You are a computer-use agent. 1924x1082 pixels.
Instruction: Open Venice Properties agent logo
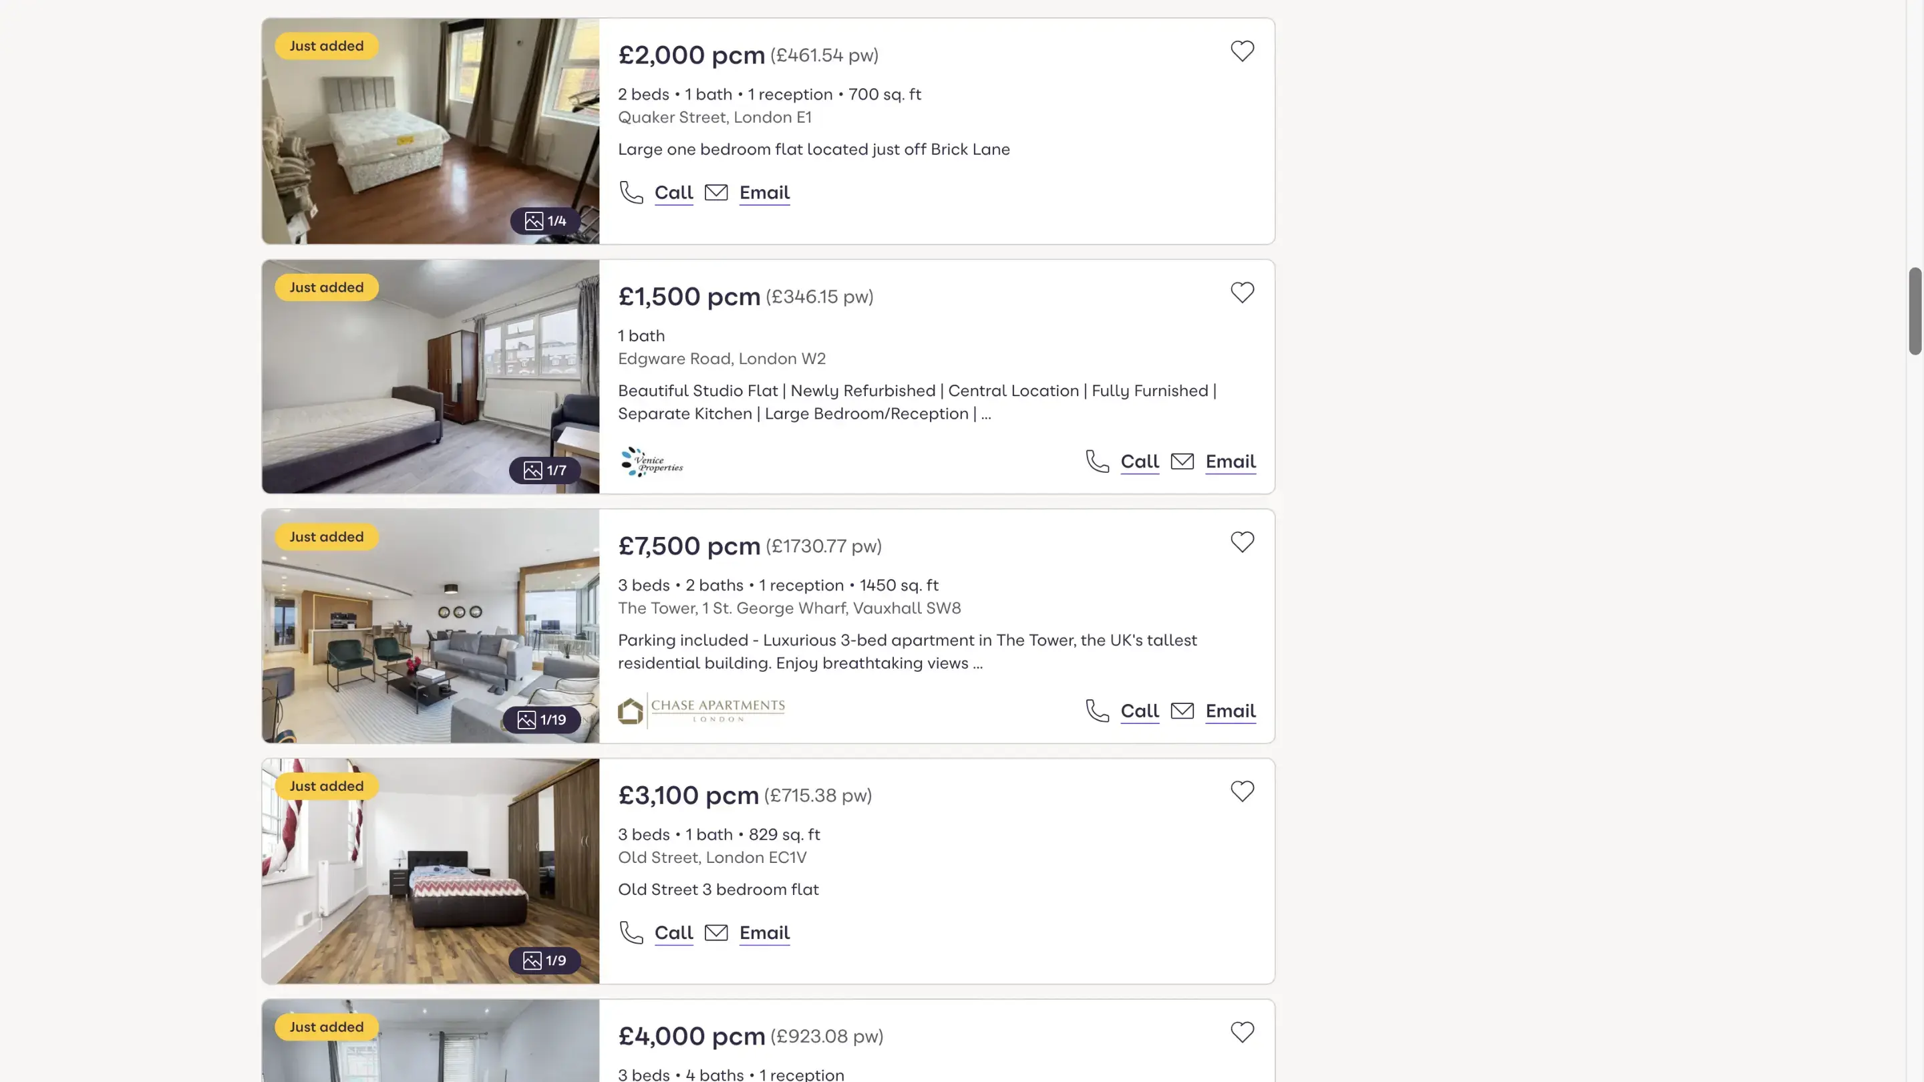(x=652, y=462)
